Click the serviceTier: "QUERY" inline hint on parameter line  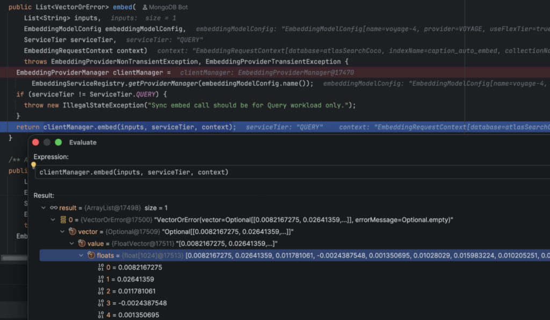pos(164,40)
